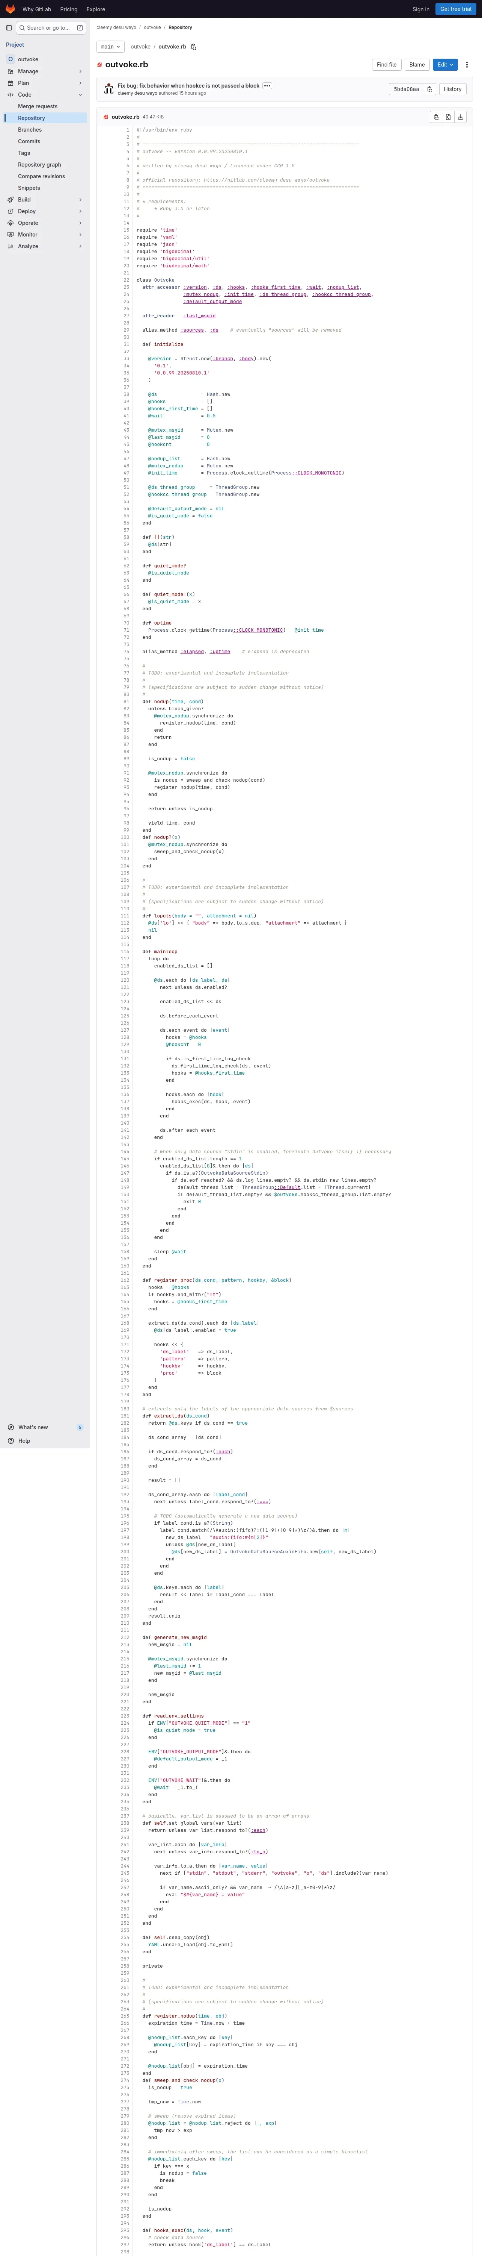Click the Blame button

point(417,65)
